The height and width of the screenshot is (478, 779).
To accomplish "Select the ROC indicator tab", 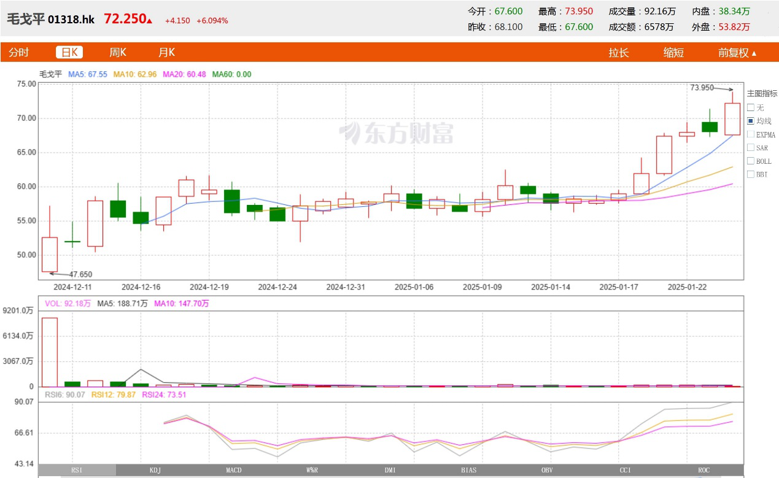I will click(x=704, y=470).
